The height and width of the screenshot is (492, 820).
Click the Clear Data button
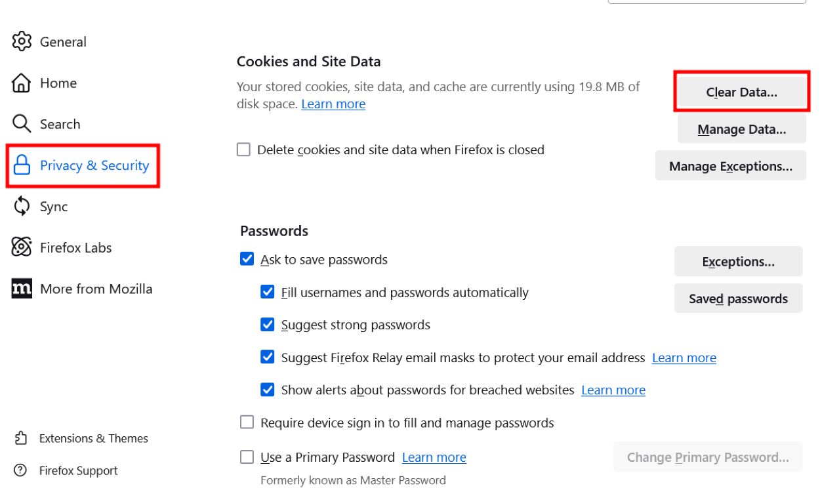(x=741, y=92)
